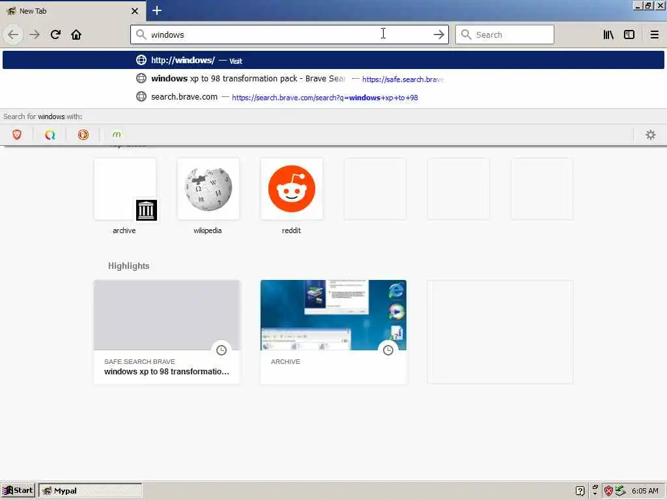Click the 6:05 AM system clock
This screenshot has height=500, width=667.
click(645, 491)
